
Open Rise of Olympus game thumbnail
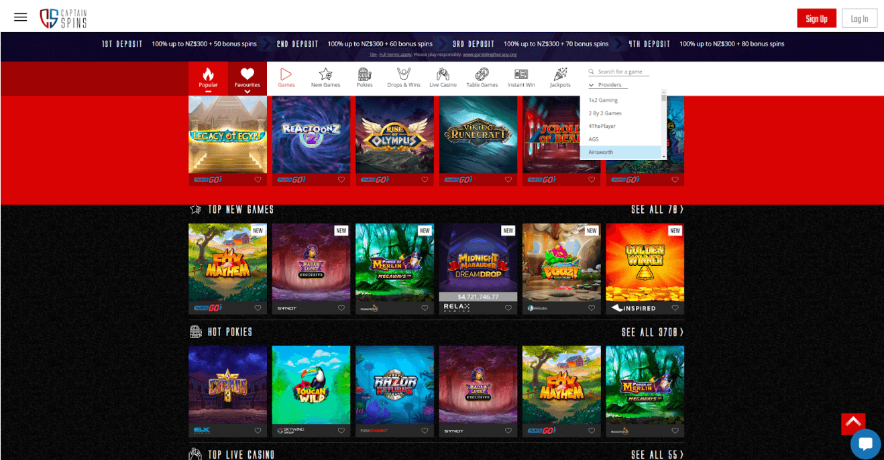pos(394,135)
